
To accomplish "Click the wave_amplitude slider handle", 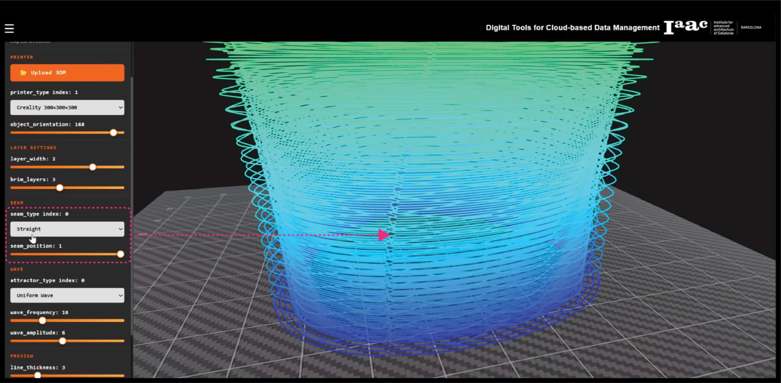I will pos(63,341).
